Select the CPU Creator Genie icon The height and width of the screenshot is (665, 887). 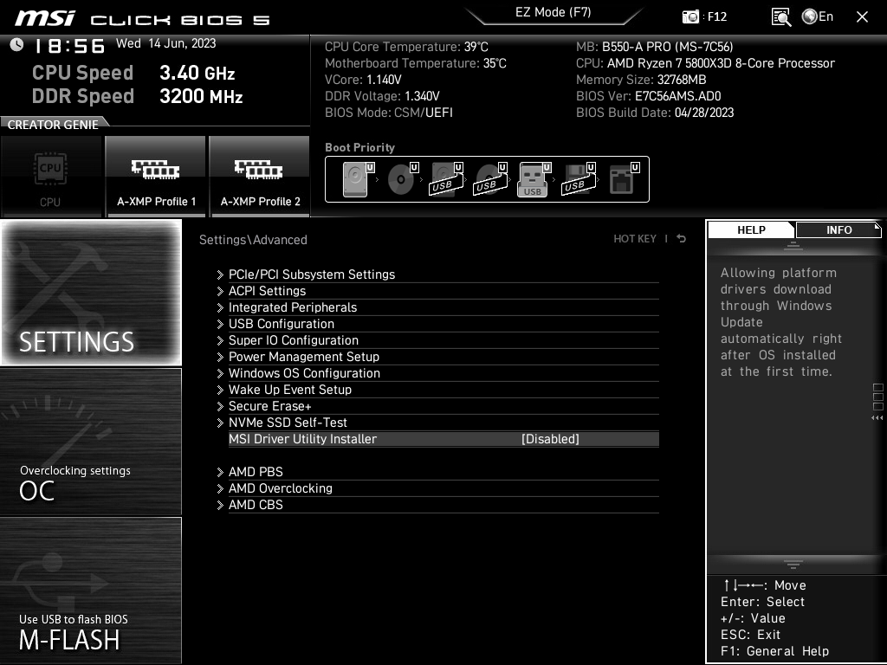pos(50,177)
